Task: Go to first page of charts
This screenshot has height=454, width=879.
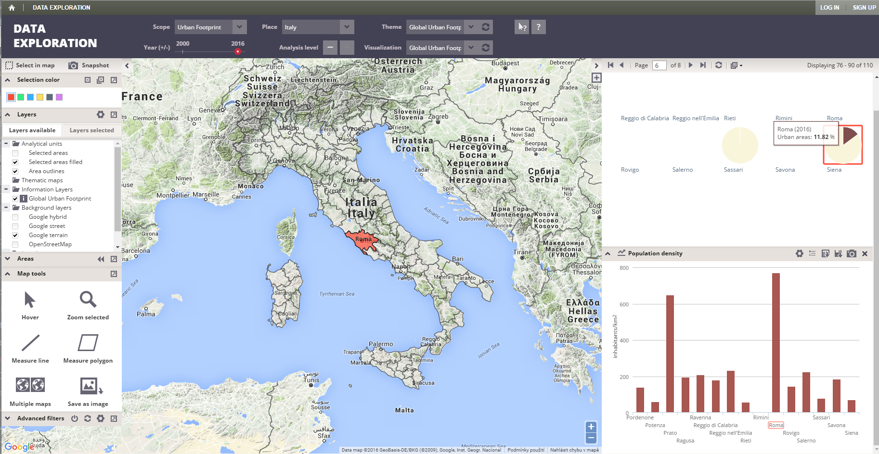Action: (x=610, y=65)
